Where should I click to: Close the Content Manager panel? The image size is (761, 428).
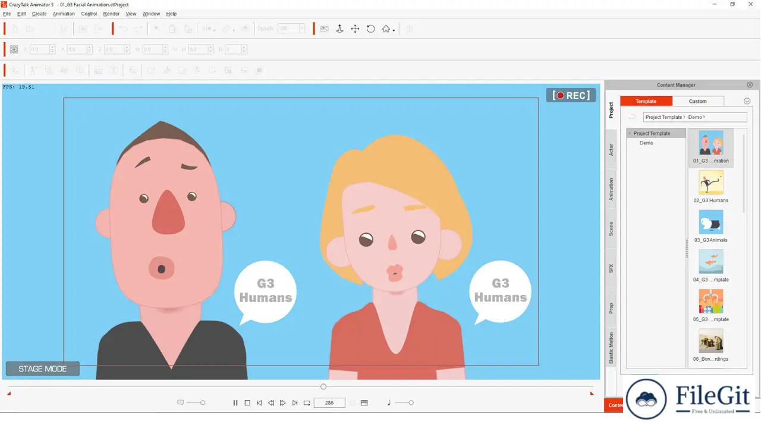tap(750, 85)
